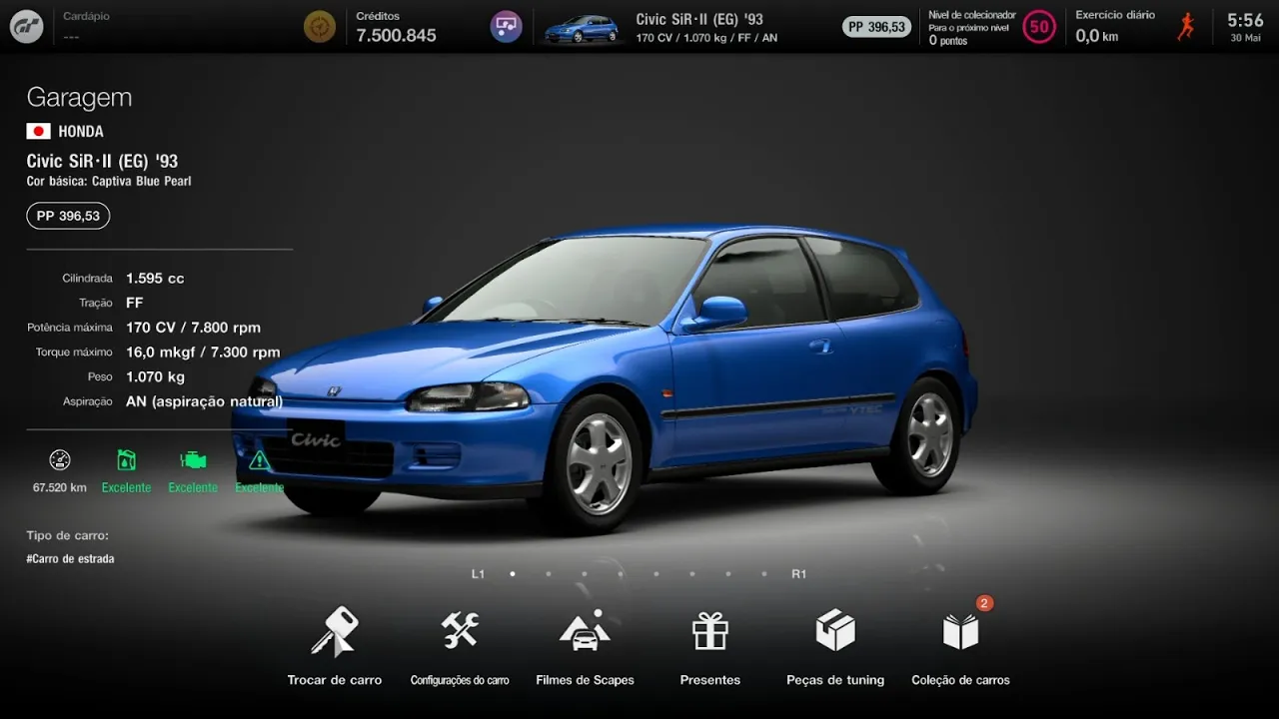This screenshot has width=1279, height=719.
Task: Click the Trocar de carro label
Action: coord(335,680)
